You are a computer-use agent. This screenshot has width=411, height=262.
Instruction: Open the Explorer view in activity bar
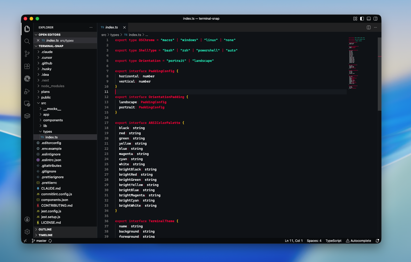tap(27, 29)
